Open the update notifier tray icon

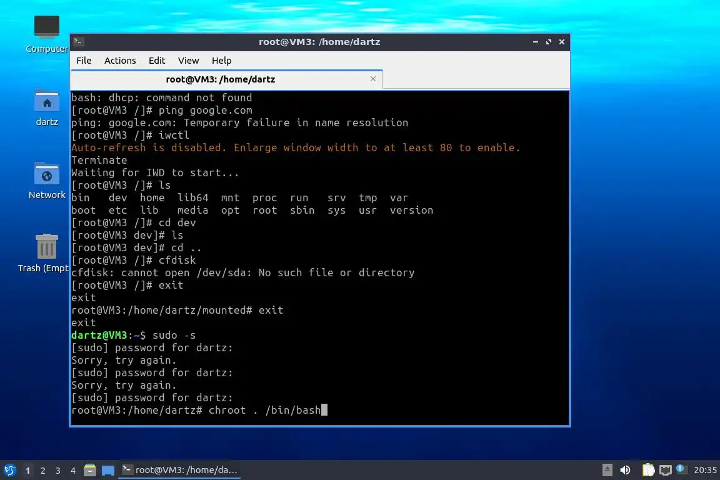click(x=681, y=469)
